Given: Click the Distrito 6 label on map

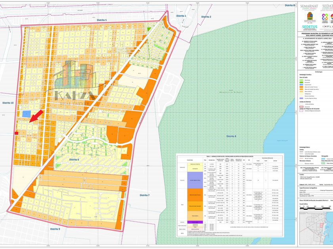Looking at the screenshot, I should click(x=74, y=159).
